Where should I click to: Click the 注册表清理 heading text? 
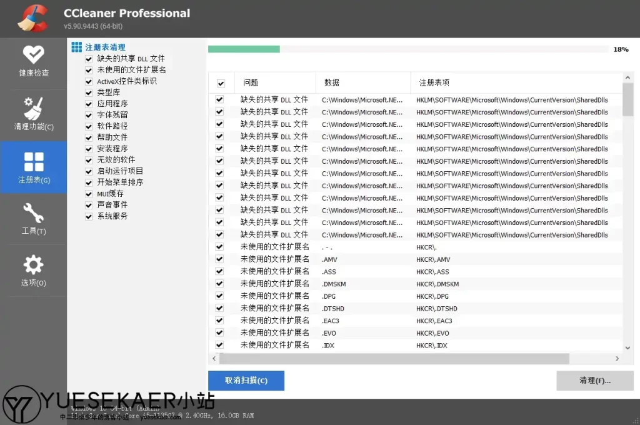105,47
